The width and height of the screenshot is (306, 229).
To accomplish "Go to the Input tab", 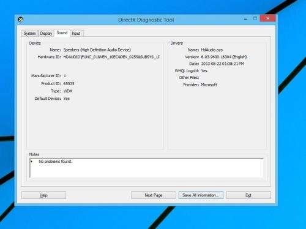I will coord(76,33).
